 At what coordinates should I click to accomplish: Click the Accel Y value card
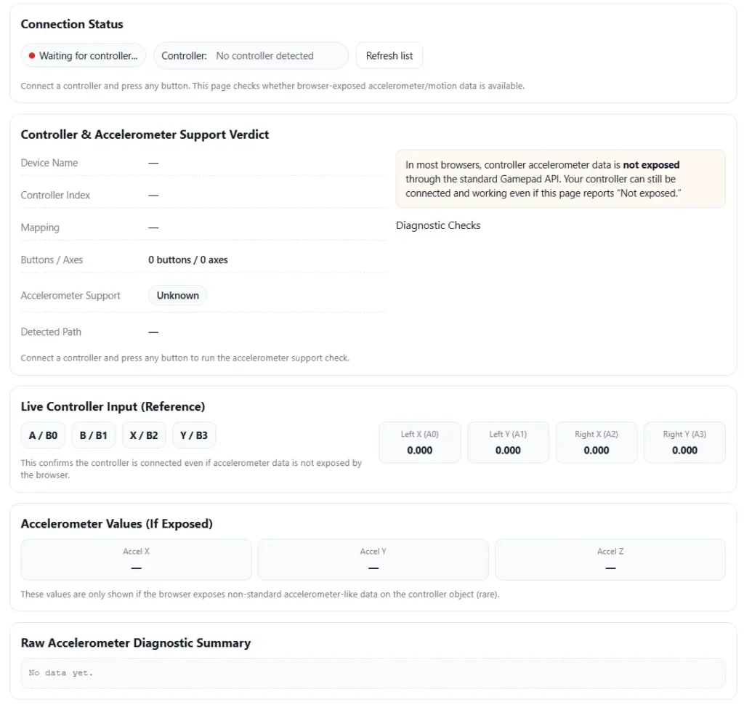373,560
